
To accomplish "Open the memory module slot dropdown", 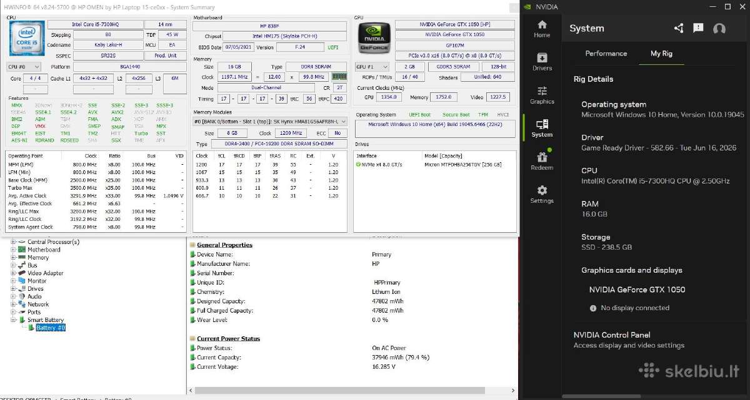I will point(269,121).
